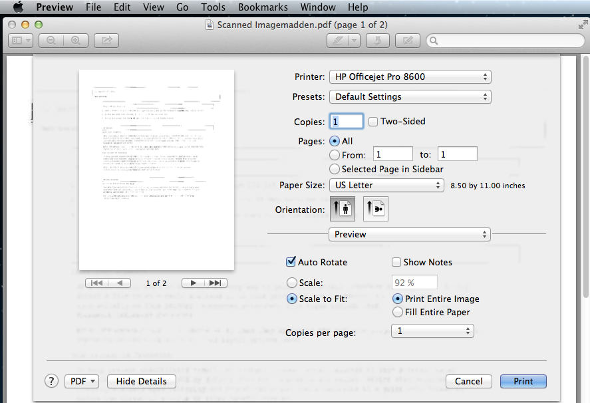Select portrait orientation icon
Screen dimensions: 590x403
(342, 209)
